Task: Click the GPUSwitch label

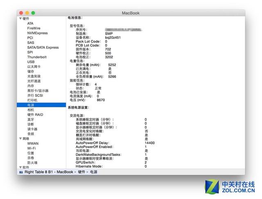Action: pyautogui.click(x=86, y=162)
